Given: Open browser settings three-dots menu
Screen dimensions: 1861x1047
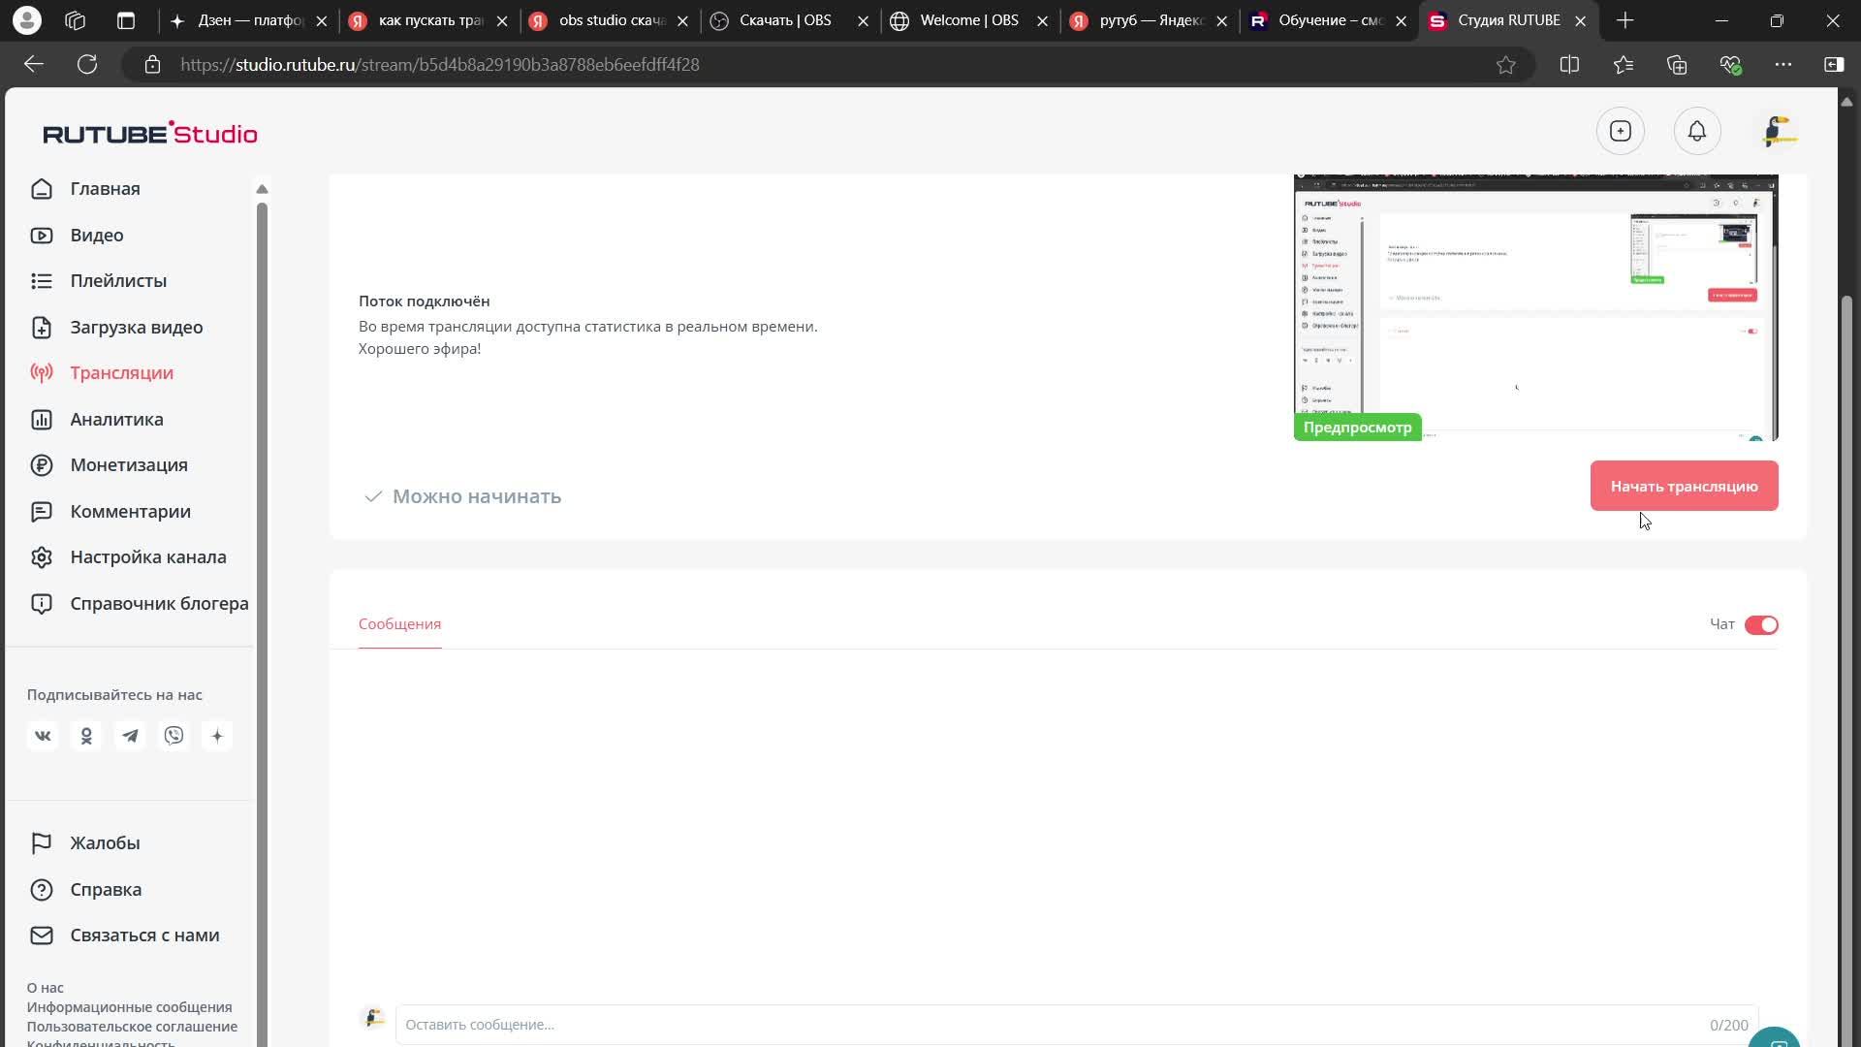Looking at the screenshot, I should coord(1782,64).
